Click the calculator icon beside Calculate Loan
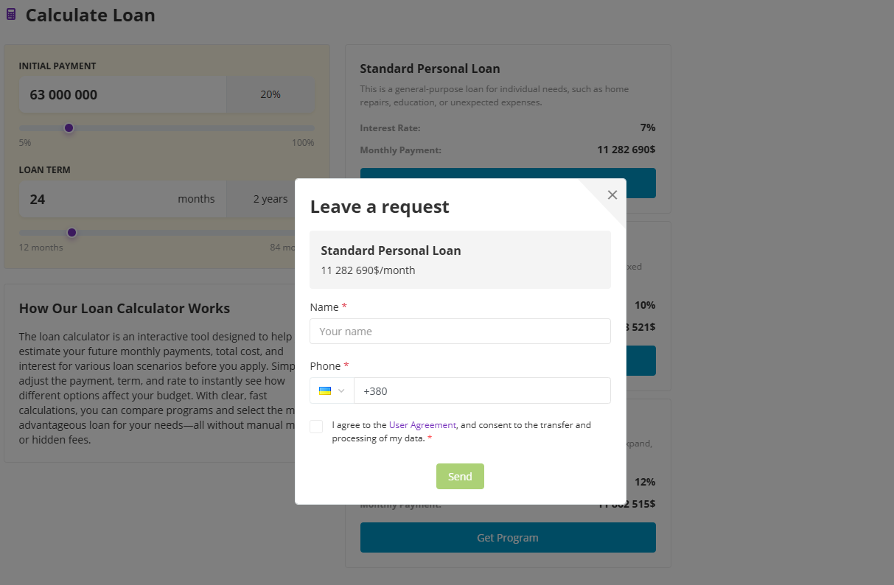The width and height of the screenshot is (894, 585). click(x=11, y=15)
